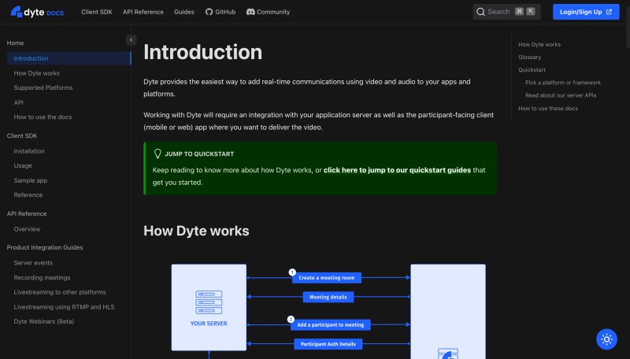Click the search magnifier icon

coord(480,12)
